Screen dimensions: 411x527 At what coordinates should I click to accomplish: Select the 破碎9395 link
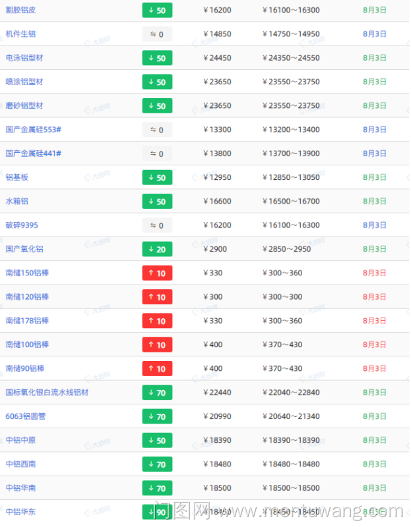[x=22, y=225]
